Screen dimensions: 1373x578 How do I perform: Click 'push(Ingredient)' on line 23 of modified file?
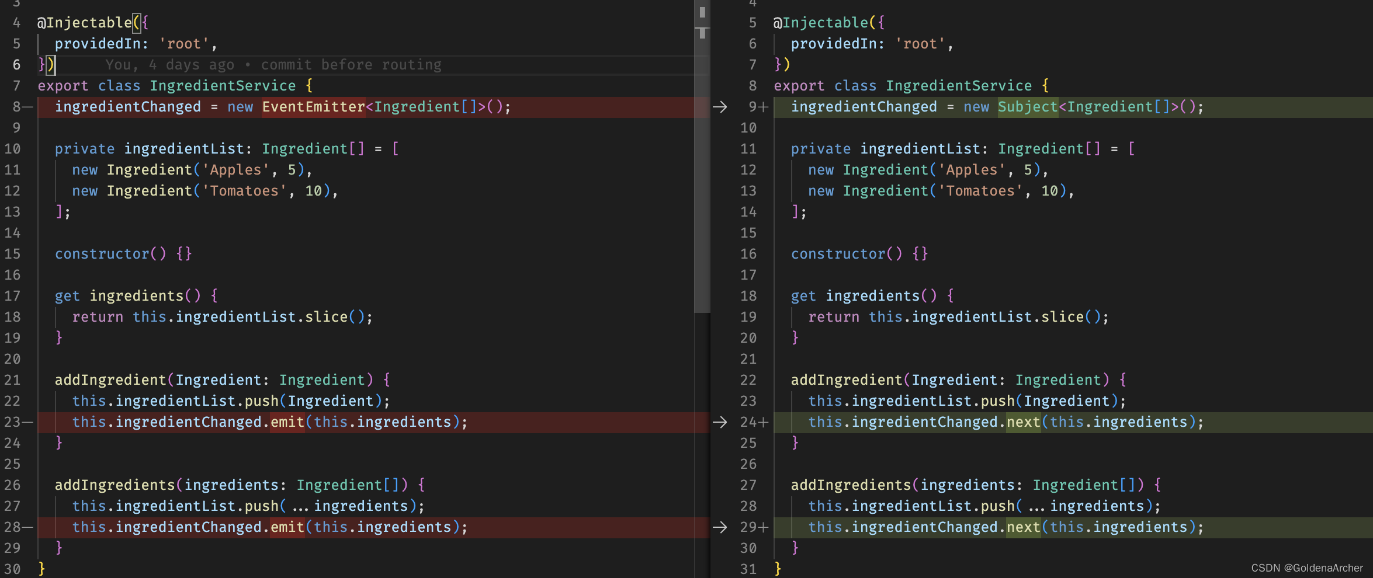click(1050, 401)
